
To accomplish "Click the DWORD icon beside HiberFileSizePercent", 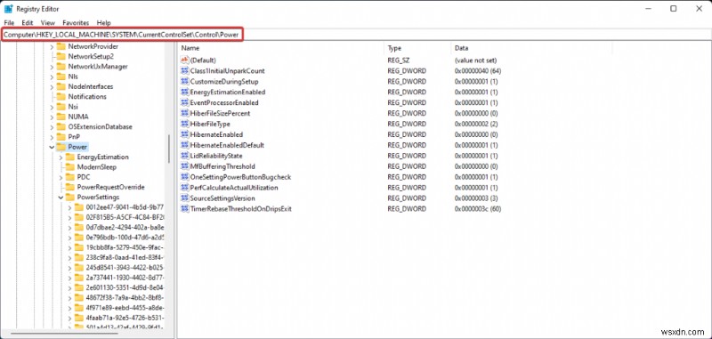I will [x=184, y=113].
